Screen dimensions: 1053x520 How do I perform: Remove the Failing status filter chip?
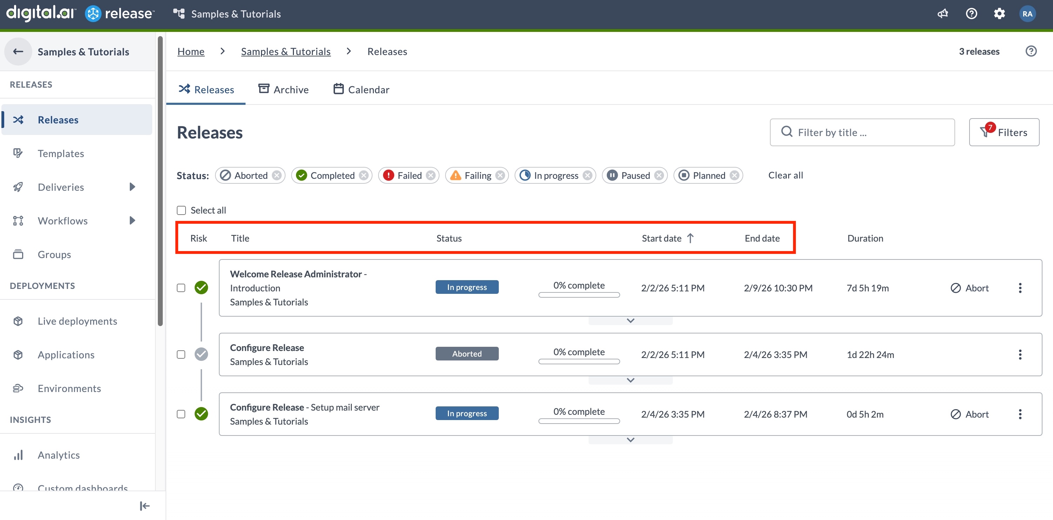(x=500, y=175)
